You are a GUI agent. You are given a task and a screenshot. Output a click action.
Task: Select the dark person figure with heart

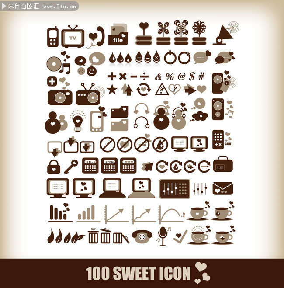point(53,122)
